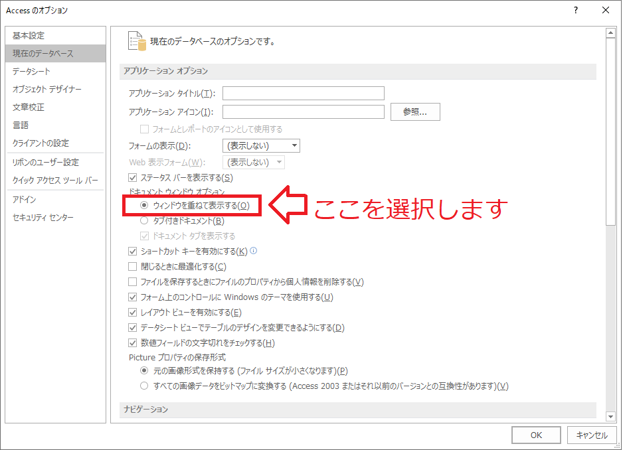The height and width of the screenshot is (450, 623).
Task: Toggle ステータス バーを表示する checkbox
Action: pyautogui.click(x=133, y=178)
